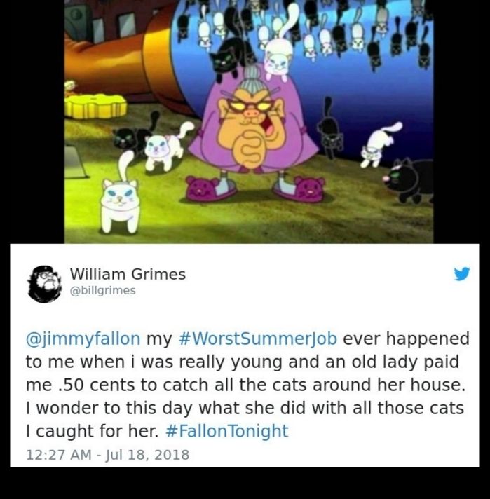
Task: Open the @jimmyfallon mention link
Action: 83,339
